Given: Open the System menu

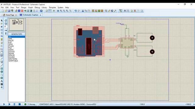Looking at the screenshot, I should tap(60, 7).
